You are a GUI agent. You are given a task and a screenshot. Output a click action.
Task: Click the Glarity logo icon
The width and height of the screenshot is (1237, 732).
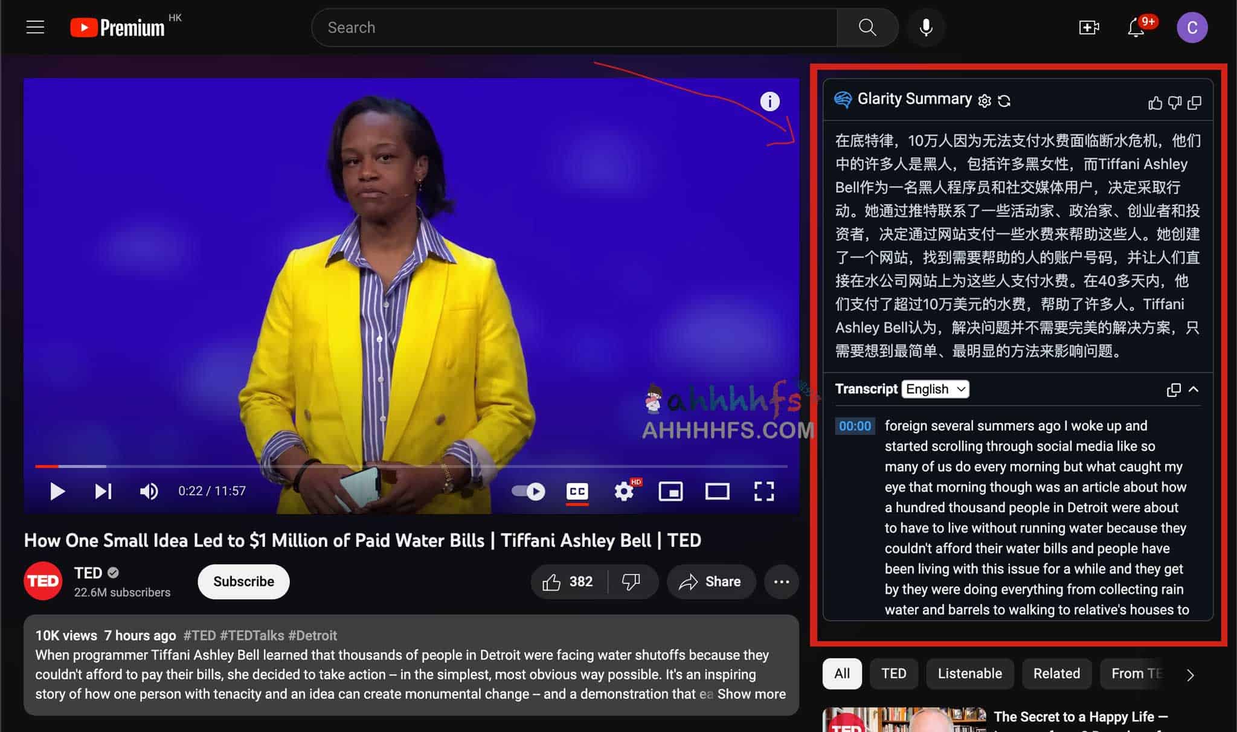click(843, 99)
